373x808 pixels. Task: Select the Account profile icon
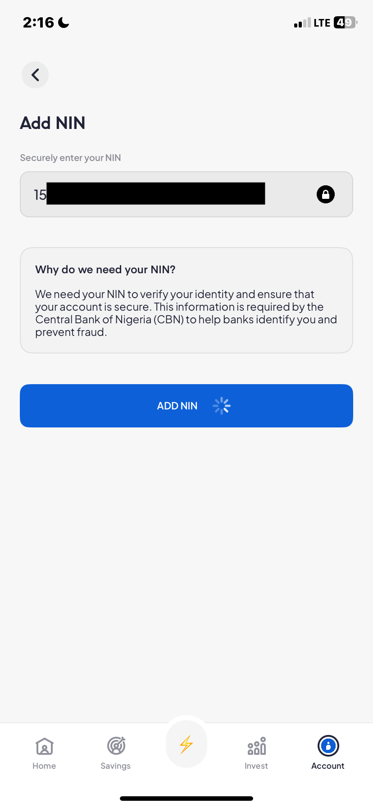click(328, 746)
